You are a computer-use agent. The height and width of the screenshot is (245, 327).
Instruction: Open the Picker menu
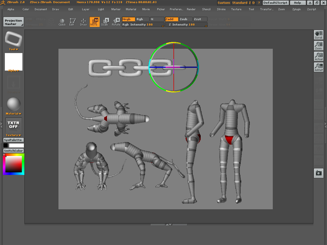161,9
